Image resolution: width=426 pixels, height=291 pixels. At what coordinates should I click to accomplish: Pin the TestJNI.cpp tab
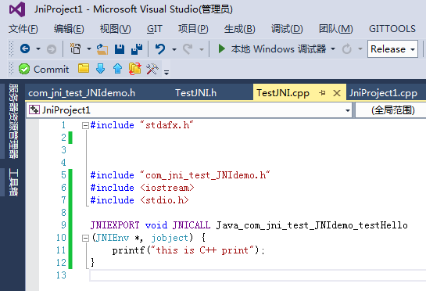click(322, 93)
